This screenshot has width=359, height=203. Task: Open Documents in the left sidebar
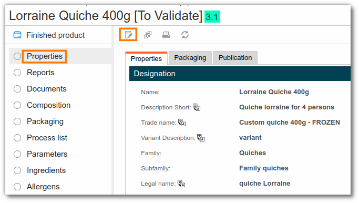click(47, 89)
